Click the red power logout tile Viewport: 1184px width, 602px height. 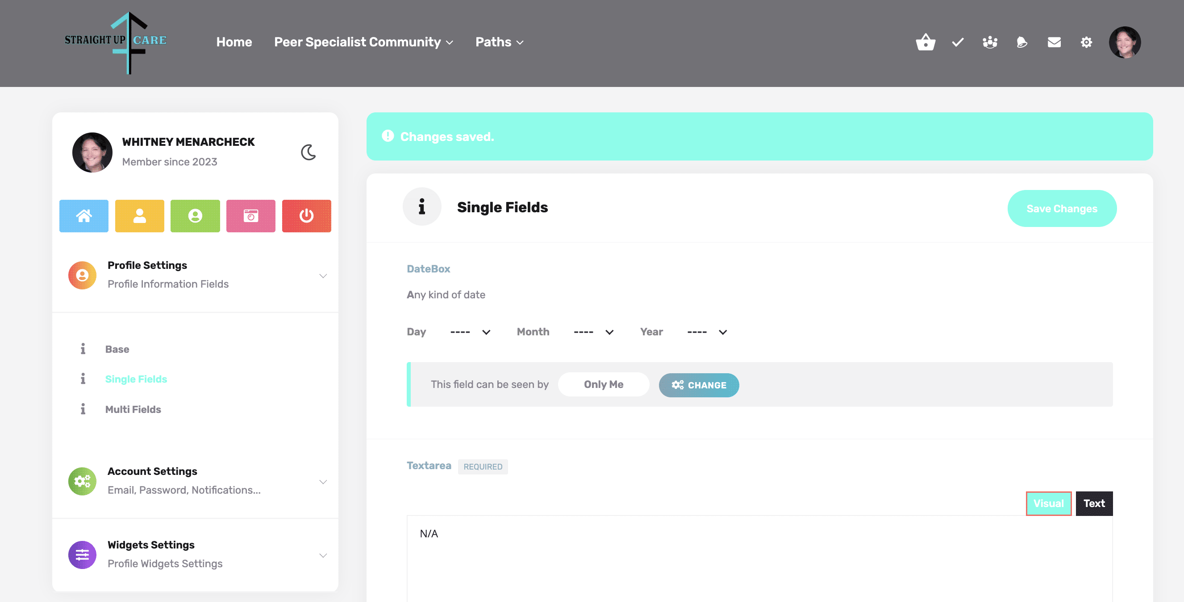click(307, 216)
